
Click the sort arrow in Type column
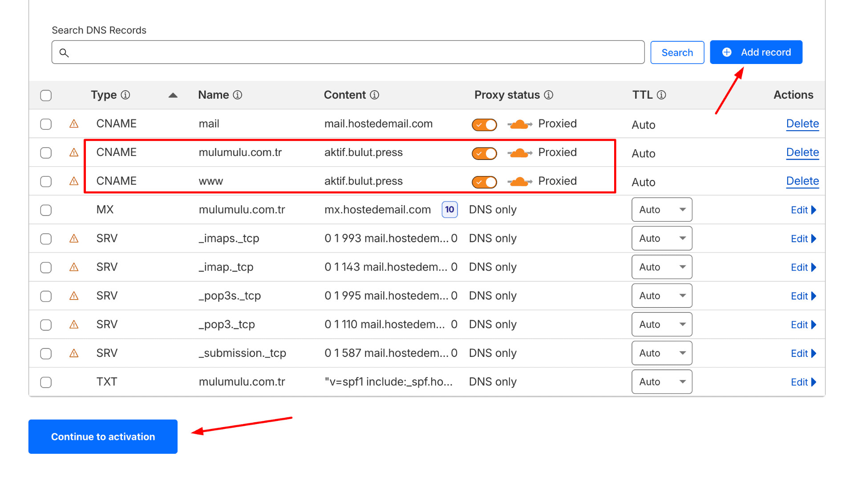point(173,96)
